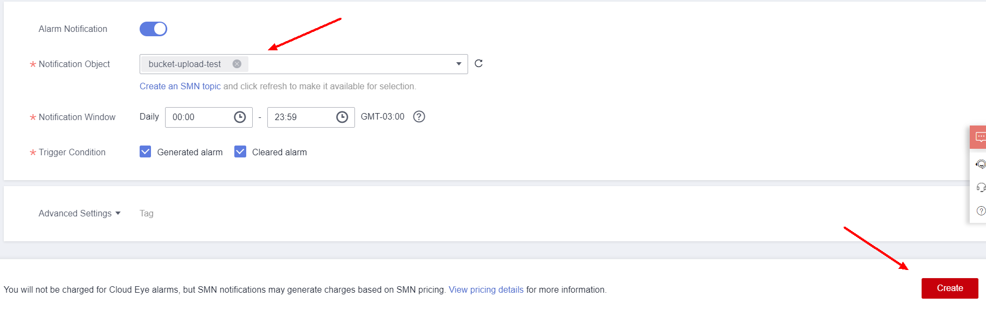Click the 23:59 end time field
The width and height of the screenshot is (986, 310).
coord(300,117)
